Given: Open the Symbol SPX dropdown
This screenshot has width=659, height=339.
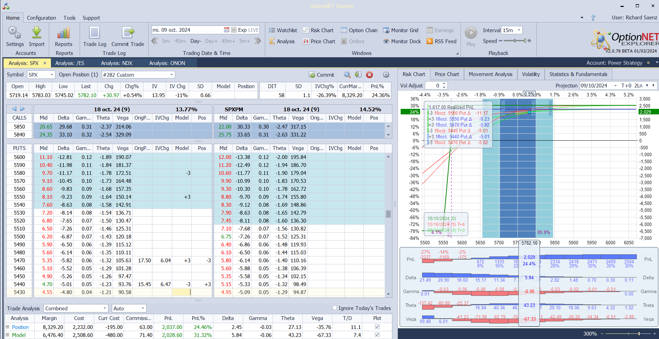Looking at the screenshot, I should pyautogui.click(x=52, y=75).
